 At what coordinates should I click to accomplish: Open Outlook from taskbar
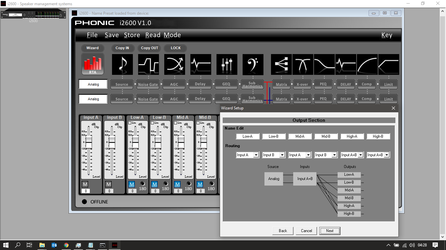click(54, 245)
